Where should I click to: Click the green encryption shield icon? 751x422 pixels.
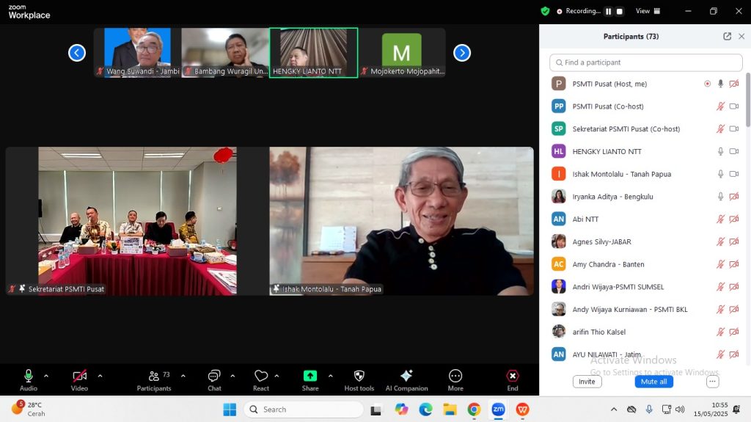(545, 11)
